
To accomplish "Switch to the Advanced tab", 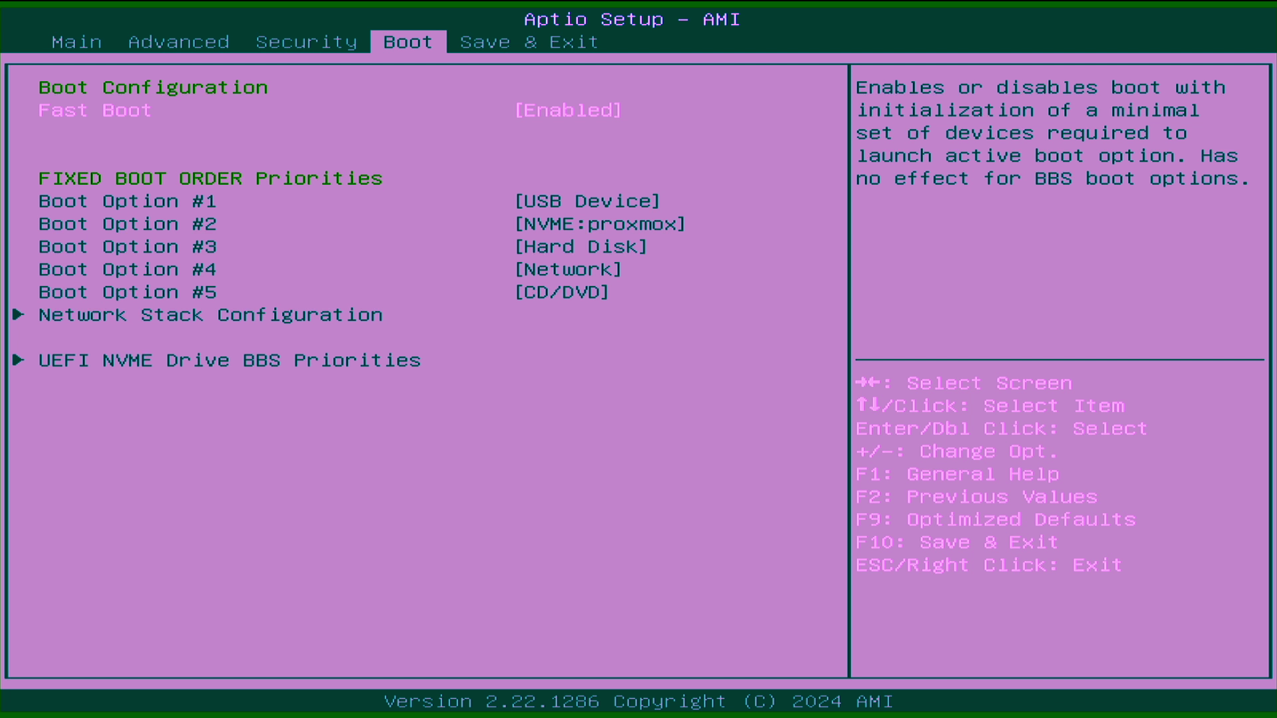I will [178, 42].
